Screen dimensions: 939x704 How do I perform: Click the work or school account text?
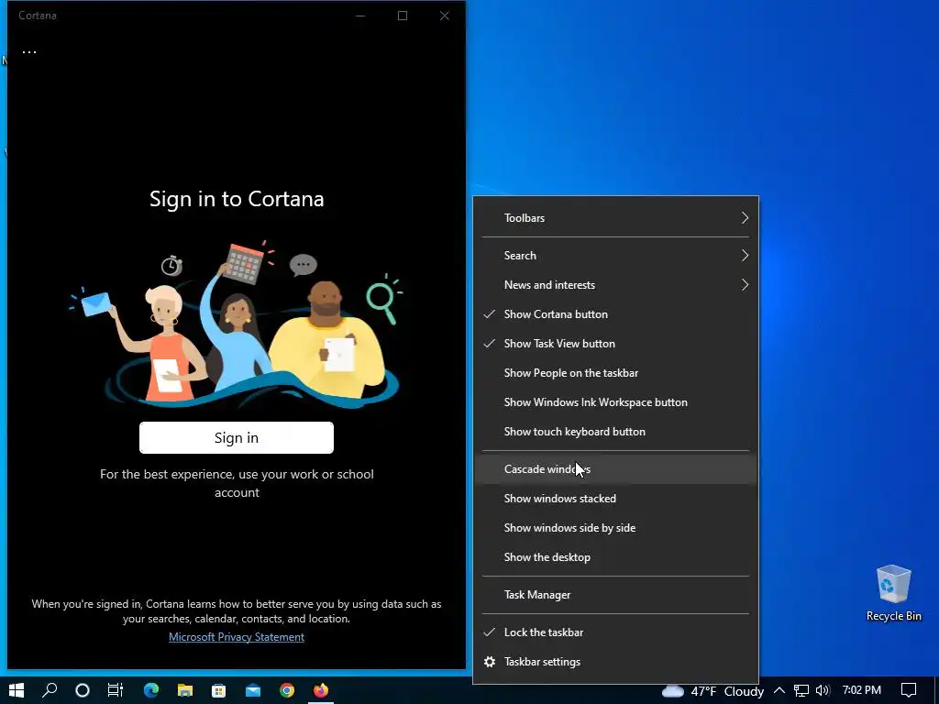click(x=237, y=483)
